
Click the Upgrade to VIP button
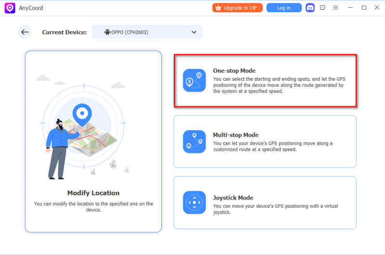(x=237, y=8)
